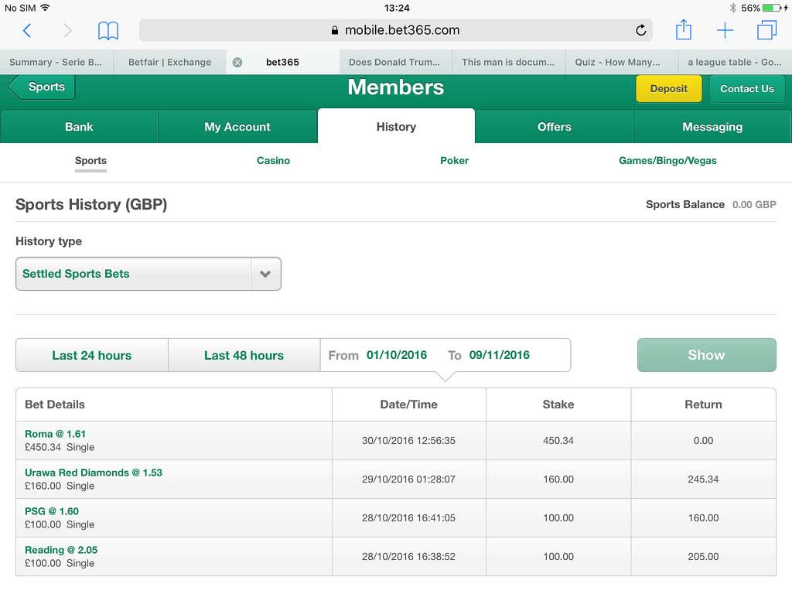The width and height of the screenshot is (792, 594).
Task: Open the tab overview icon
Action: [x=766, y=30]
